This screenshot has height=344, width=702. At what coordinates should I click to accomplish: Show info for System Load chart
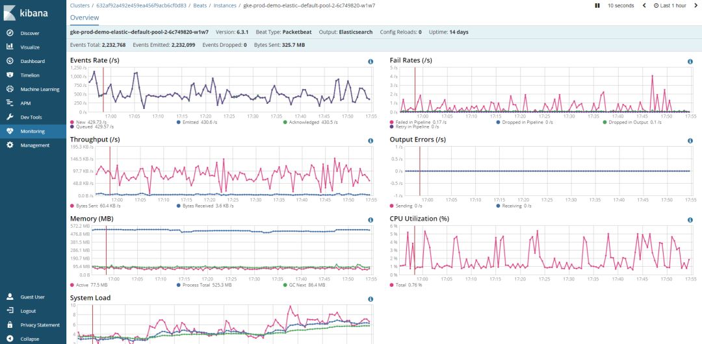pos(370,299)
